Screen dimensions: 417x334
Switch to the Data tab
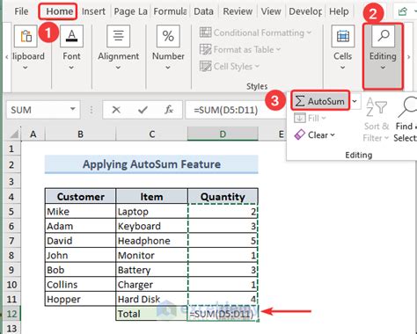(203, 11)
